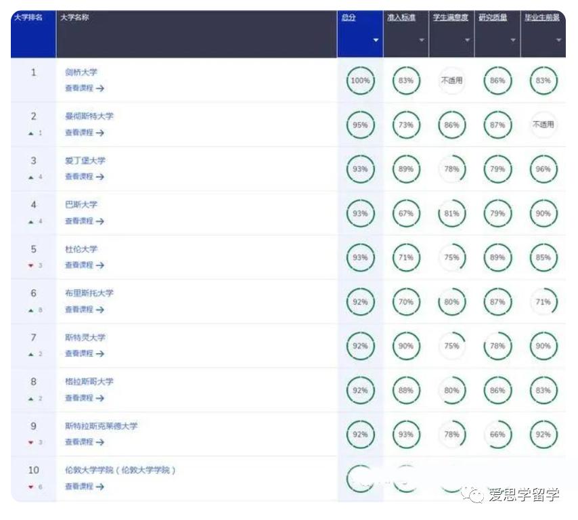Viewport: 578px width, 520px height.
Task: Select the 毕业生前景 column header
Action: click(x=541, y=17)
